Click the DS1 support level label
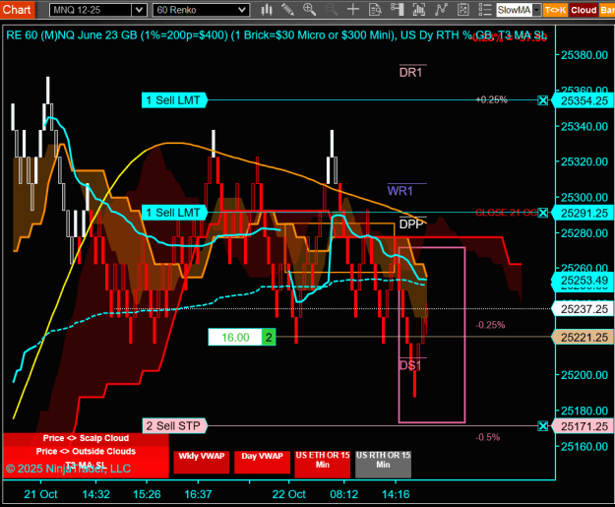This screenshot has width=615, height=507. pos(410,366)
